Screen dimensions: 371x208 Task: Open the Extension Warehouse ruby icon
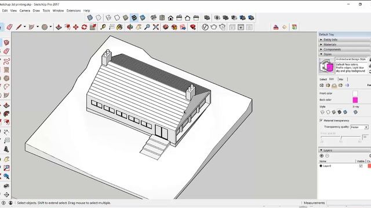[193, 27]
